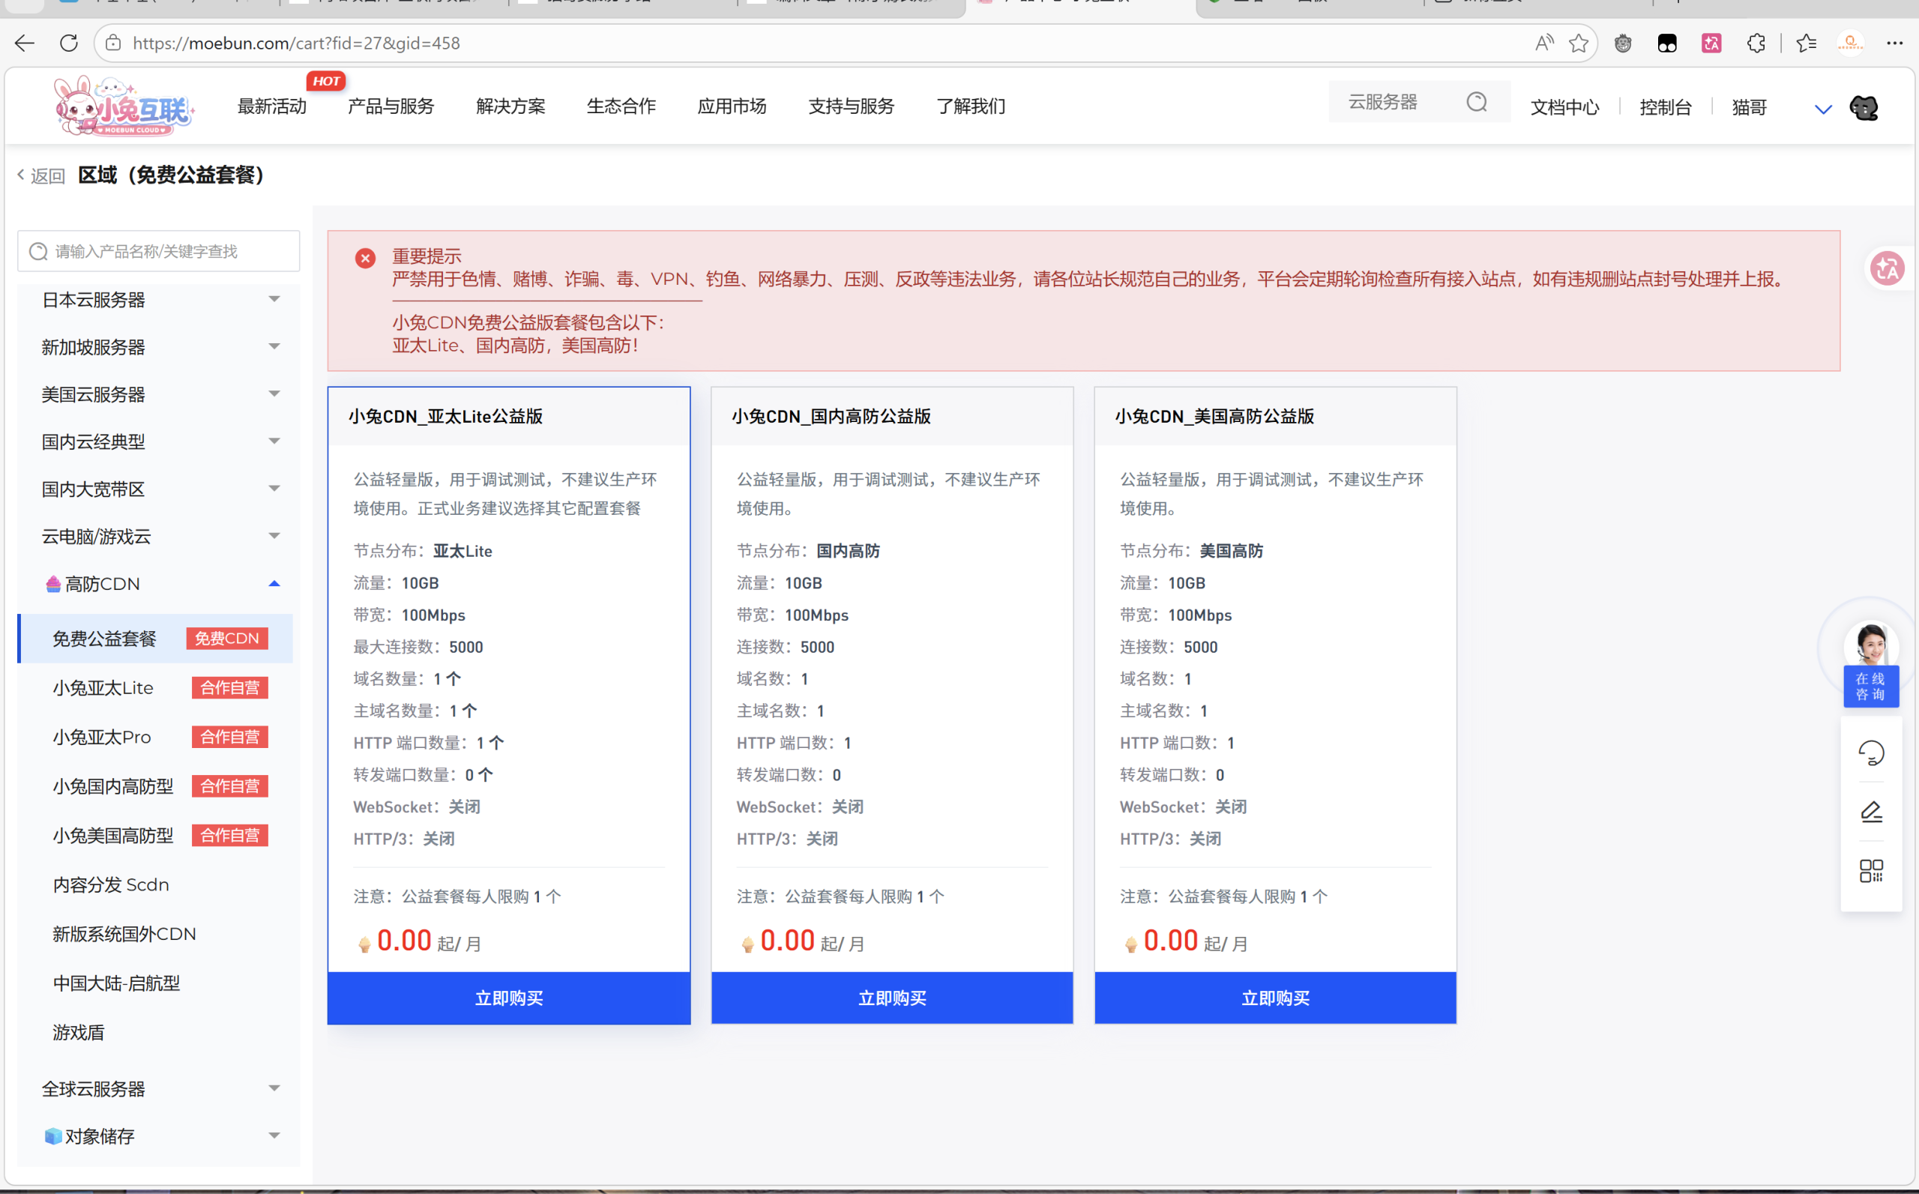Viewport: 1919px width, 1194px height.
Task: Open 在线咨询 customer service widget
Action: [x=1871, y=665]
